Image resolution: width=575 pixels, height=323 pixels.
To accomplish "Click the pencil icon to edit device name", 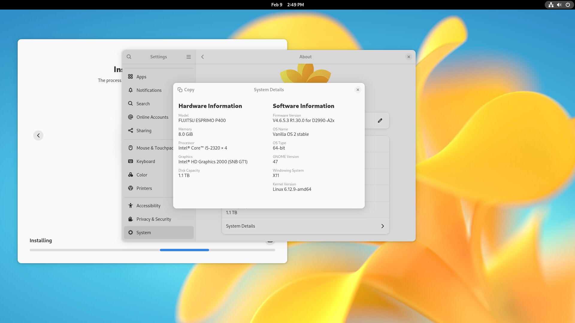I will point(380,121).
